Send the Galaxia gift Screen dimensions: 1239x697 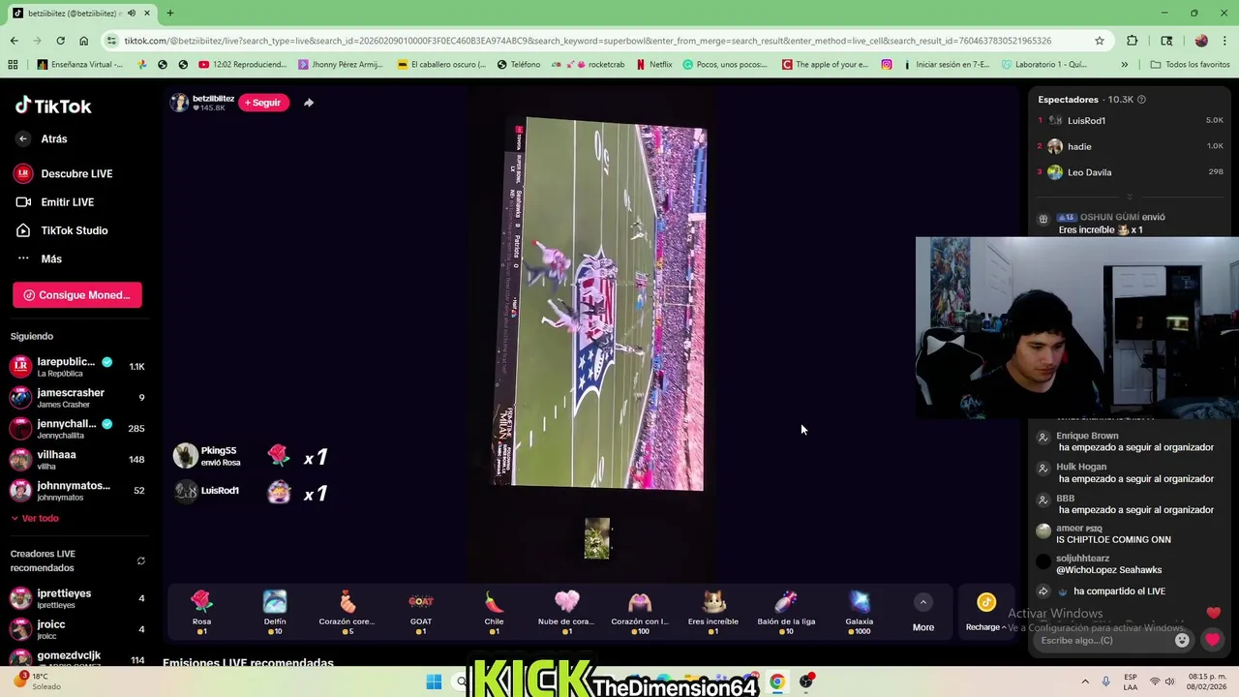860,612
